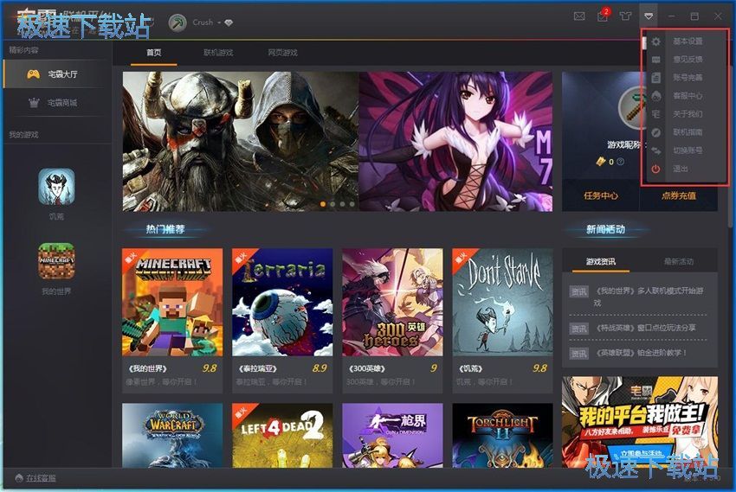The height and width of the screenshot is (492, 736).
Task: Click the profile avatar pickaxe in user panel
Action: point(634,108)
